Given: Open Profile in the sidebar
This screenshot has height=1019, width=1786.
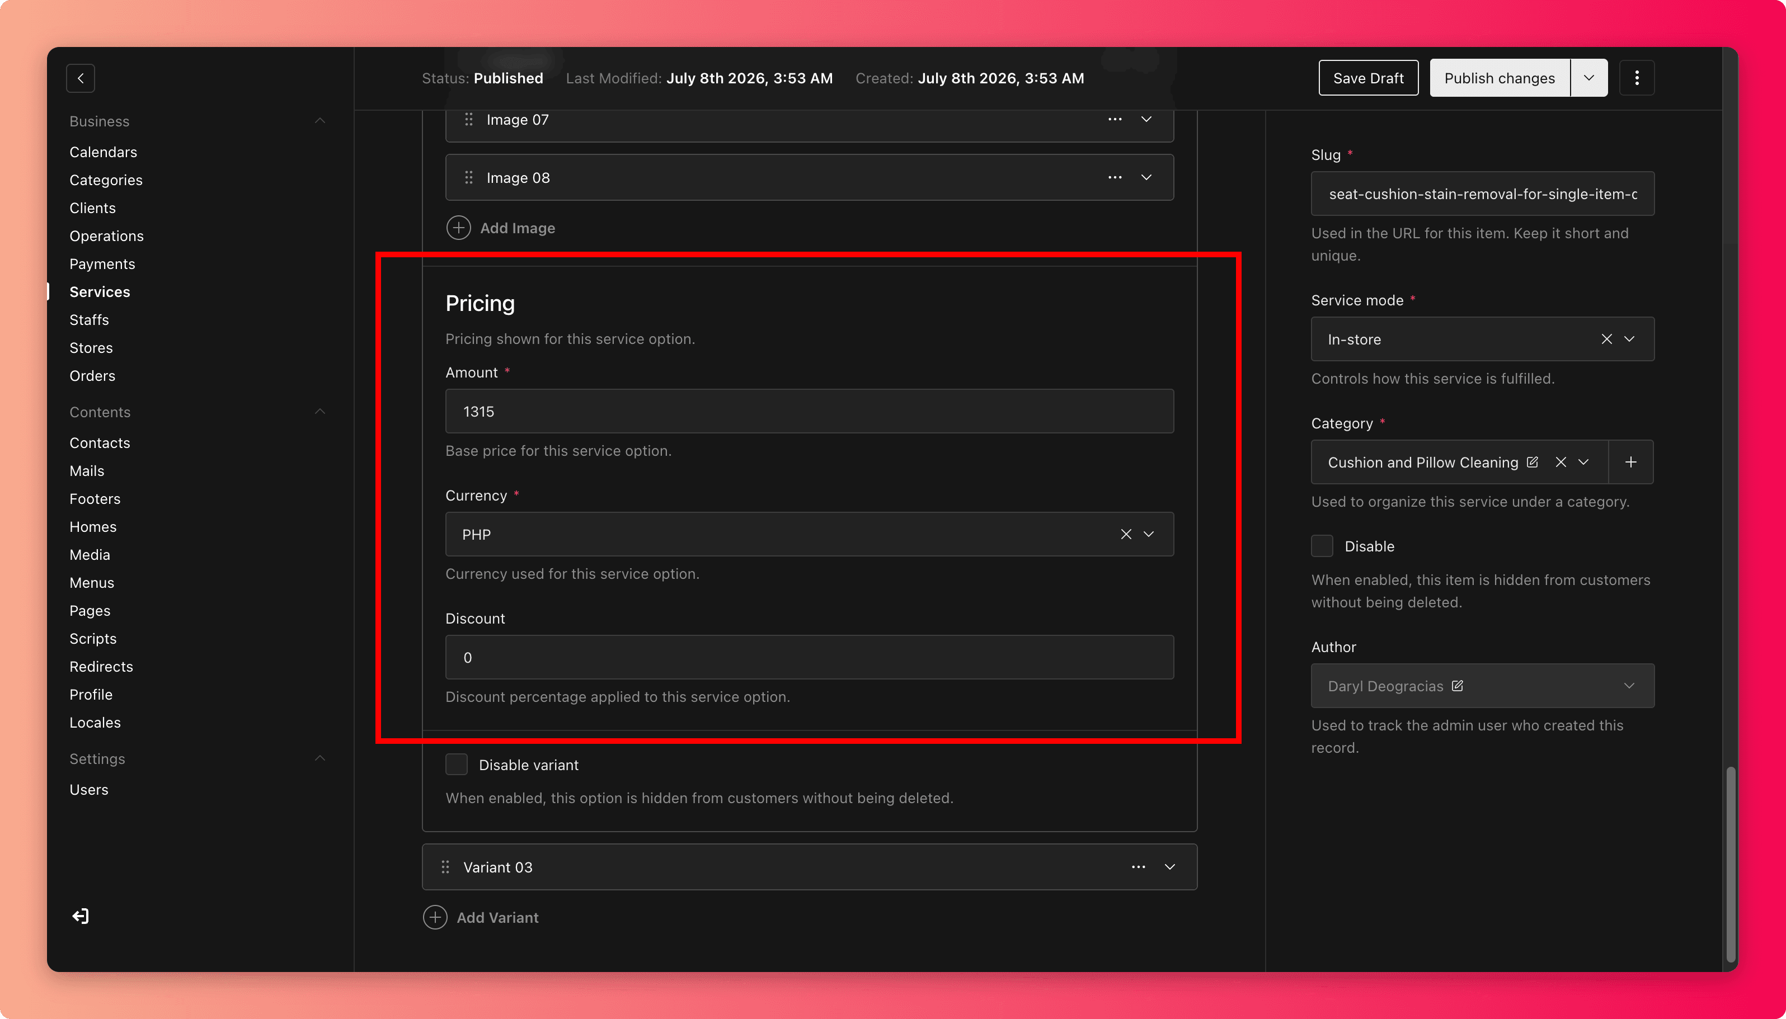Looking at the screenshot, I should (x=91, y=695).
